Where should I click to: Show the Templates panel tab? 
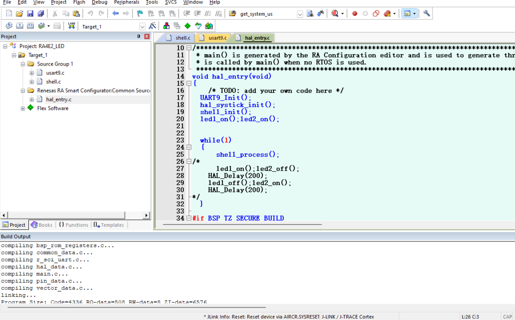pyautogui.click(x=109, y=225)
